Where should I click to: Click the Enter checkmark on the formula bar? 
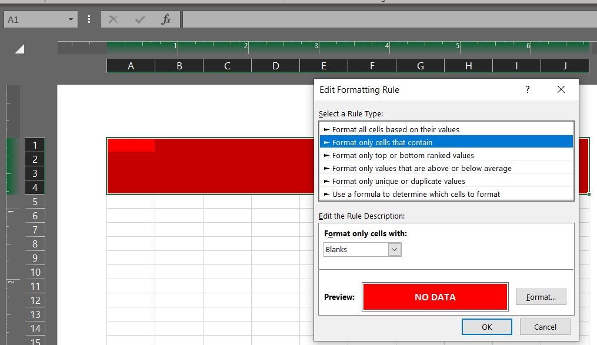pyautogui.click(x=139, y=19)
